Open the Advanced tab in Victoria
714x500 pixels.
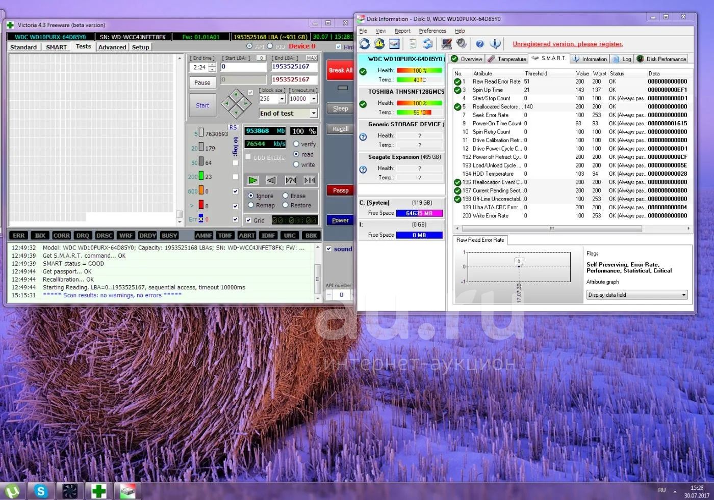pyautogui.click(x=112, y=47)
